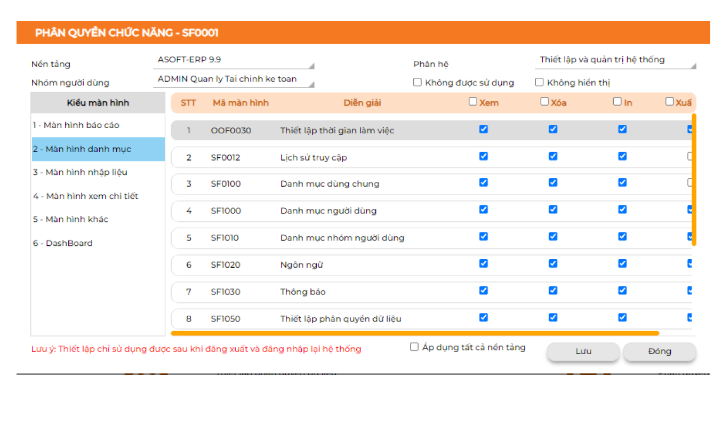This screenshot has height=433, width=722.
Task: Click the Lưu button
Action: coord(583,352)
